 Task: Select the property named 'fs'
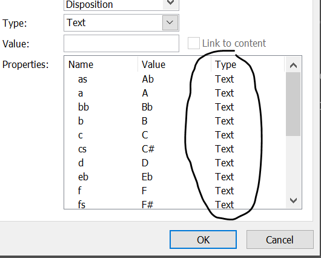point(82,205)
